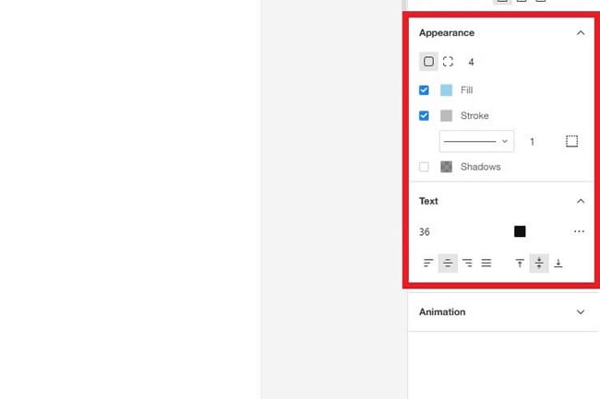Open the stroke line style dropdown
This screenshot has height=399, width=600.
476,141
